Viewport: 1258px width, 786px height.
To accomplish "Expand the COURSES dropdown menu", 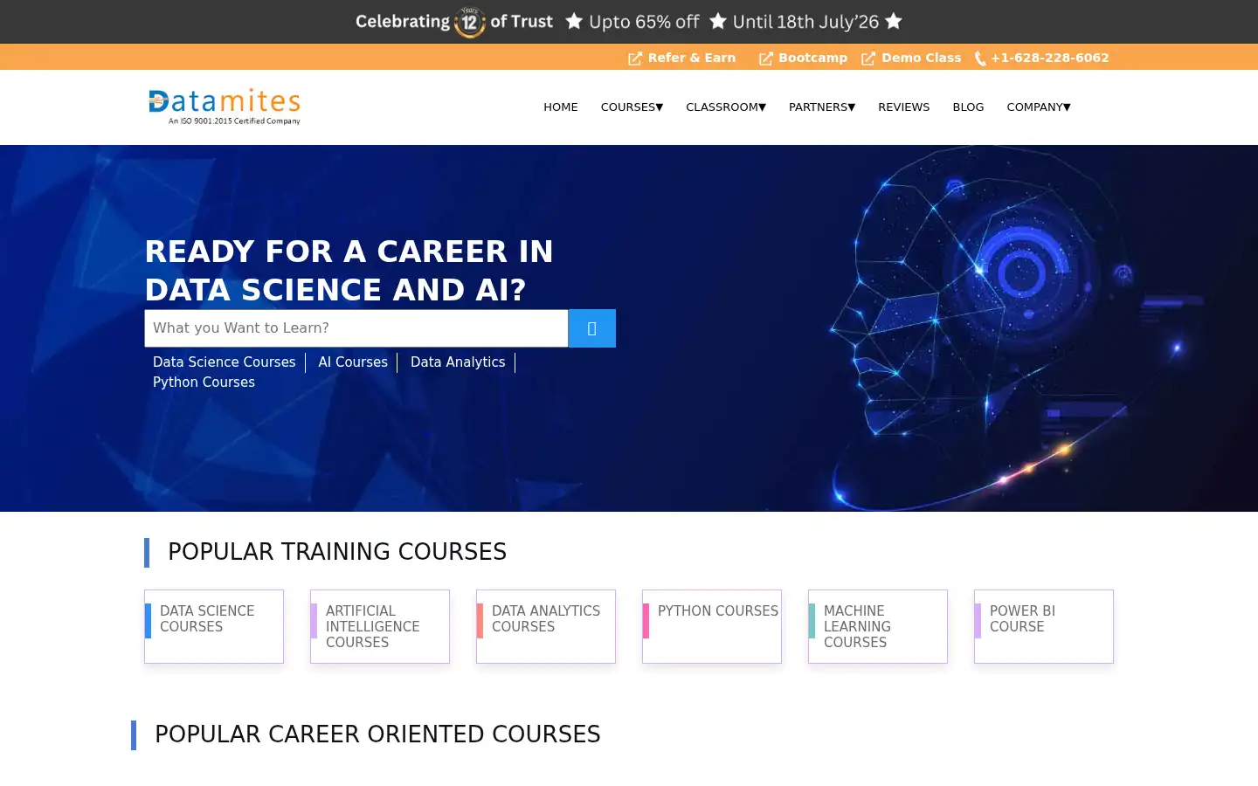I will [632, 107].
